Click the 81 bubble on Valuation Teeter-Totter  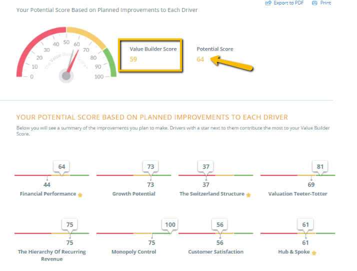point(320,166)
